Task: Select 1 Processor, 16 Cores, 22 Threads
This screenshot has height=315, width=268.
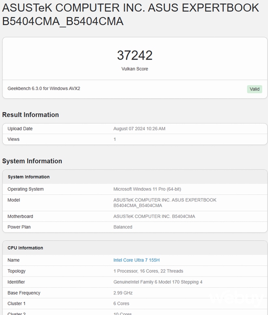Action: pos(148,271)
